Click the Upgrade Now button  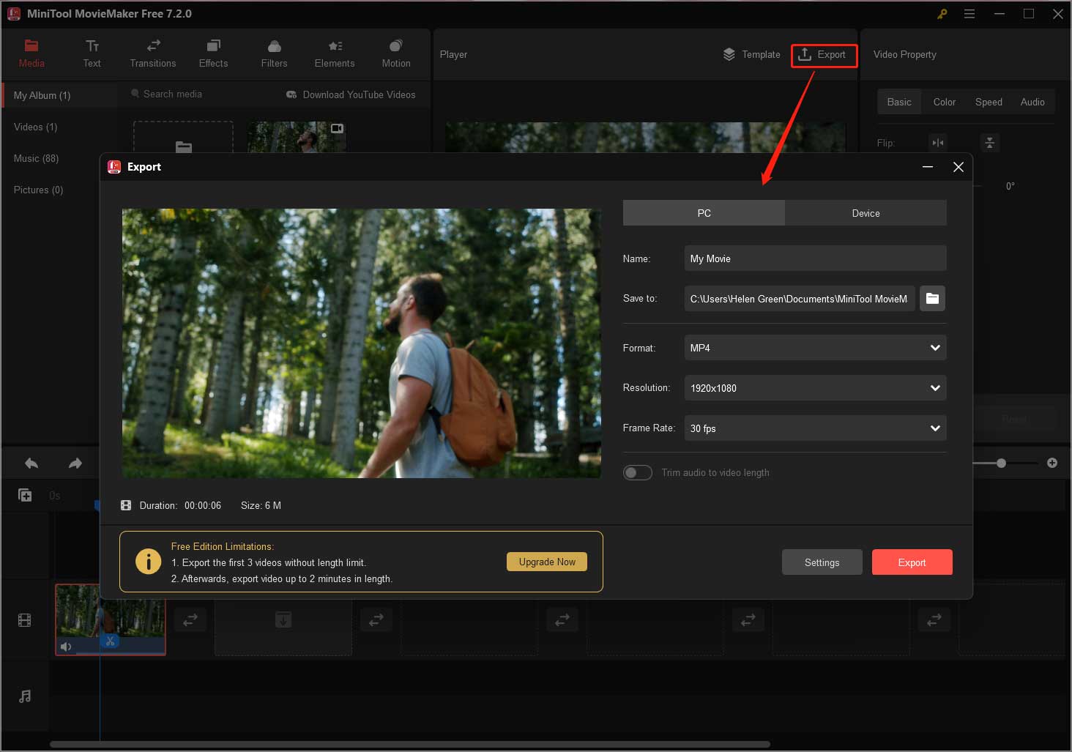click(x=547, y=562)
